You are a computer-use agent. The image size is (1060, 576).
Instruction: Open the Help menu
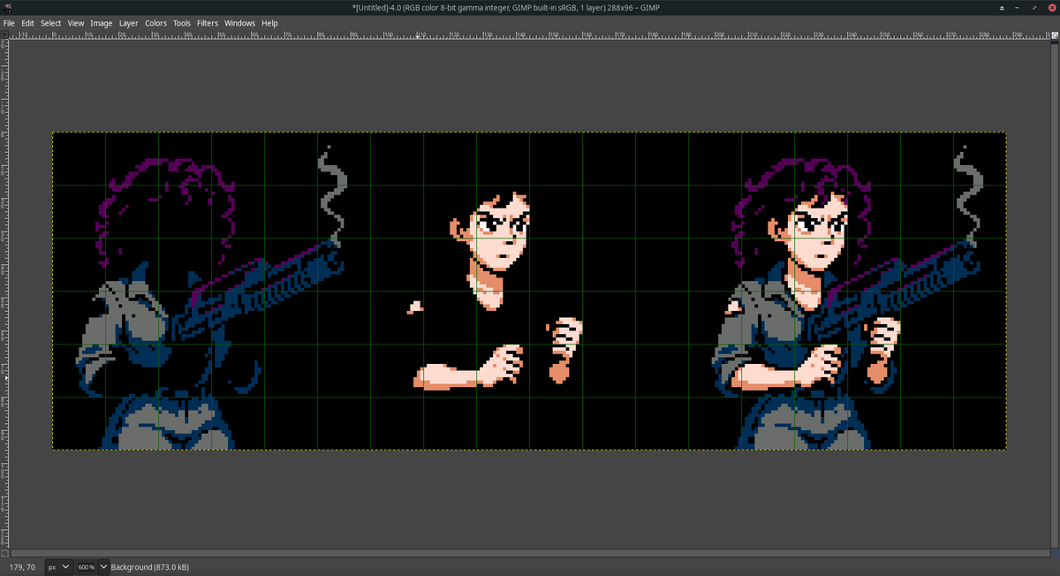pos(269,23)
